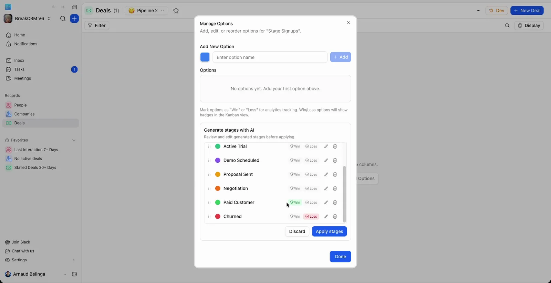Click the edit pencil for Churned stage
Screen dimensions: 551x283
coord(326,217)
